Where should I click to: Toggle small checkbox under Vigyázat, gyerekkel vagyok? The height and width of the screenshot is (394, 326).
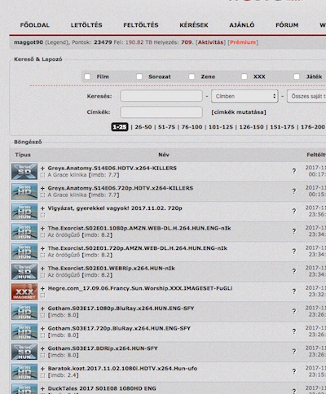point(42,216)
